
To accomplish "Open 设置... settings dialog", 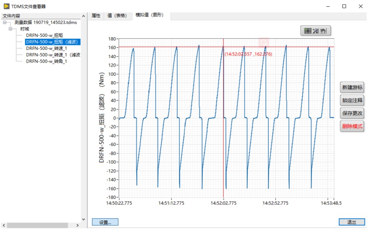I will pyautogui.click(x=105, y=222).
